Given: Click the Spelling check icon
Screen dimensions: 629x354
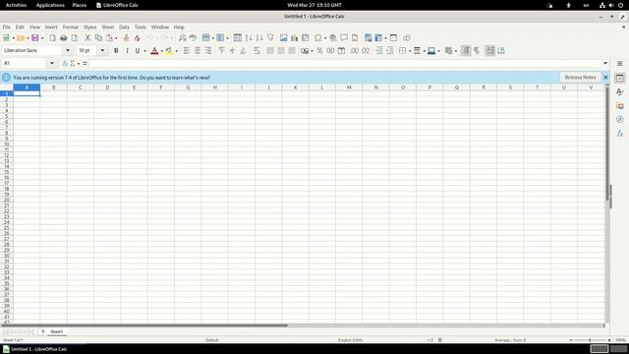Looking at the screenshot, I should pos(193,37).
